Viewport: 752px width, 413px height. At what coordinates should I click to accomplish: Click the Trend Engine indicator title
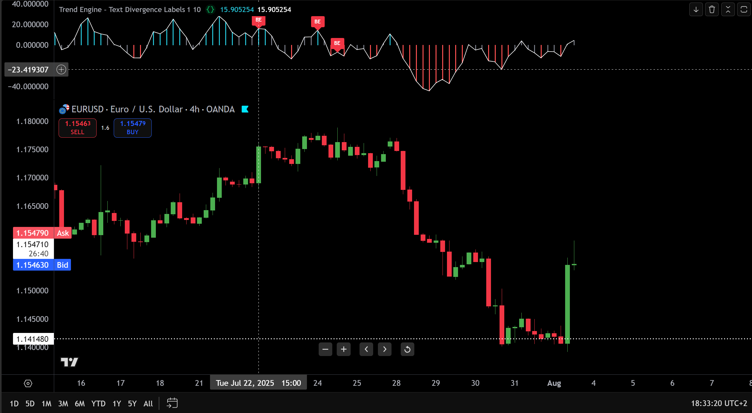(130, 9)
